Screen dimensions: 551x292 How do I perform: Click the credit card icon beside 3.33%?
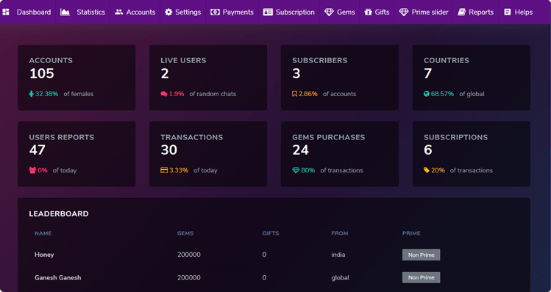tap(164, 170)
